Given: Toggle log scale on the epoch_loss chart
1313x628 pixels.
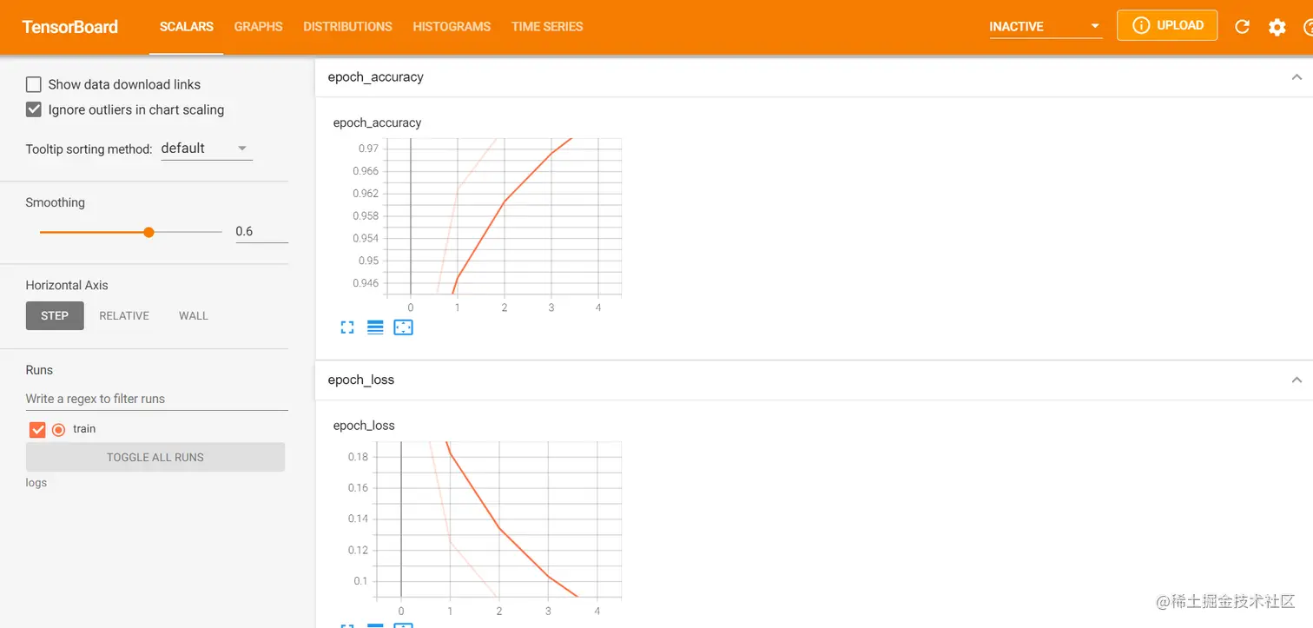Looking at the screenshot, I should point(374,625).
